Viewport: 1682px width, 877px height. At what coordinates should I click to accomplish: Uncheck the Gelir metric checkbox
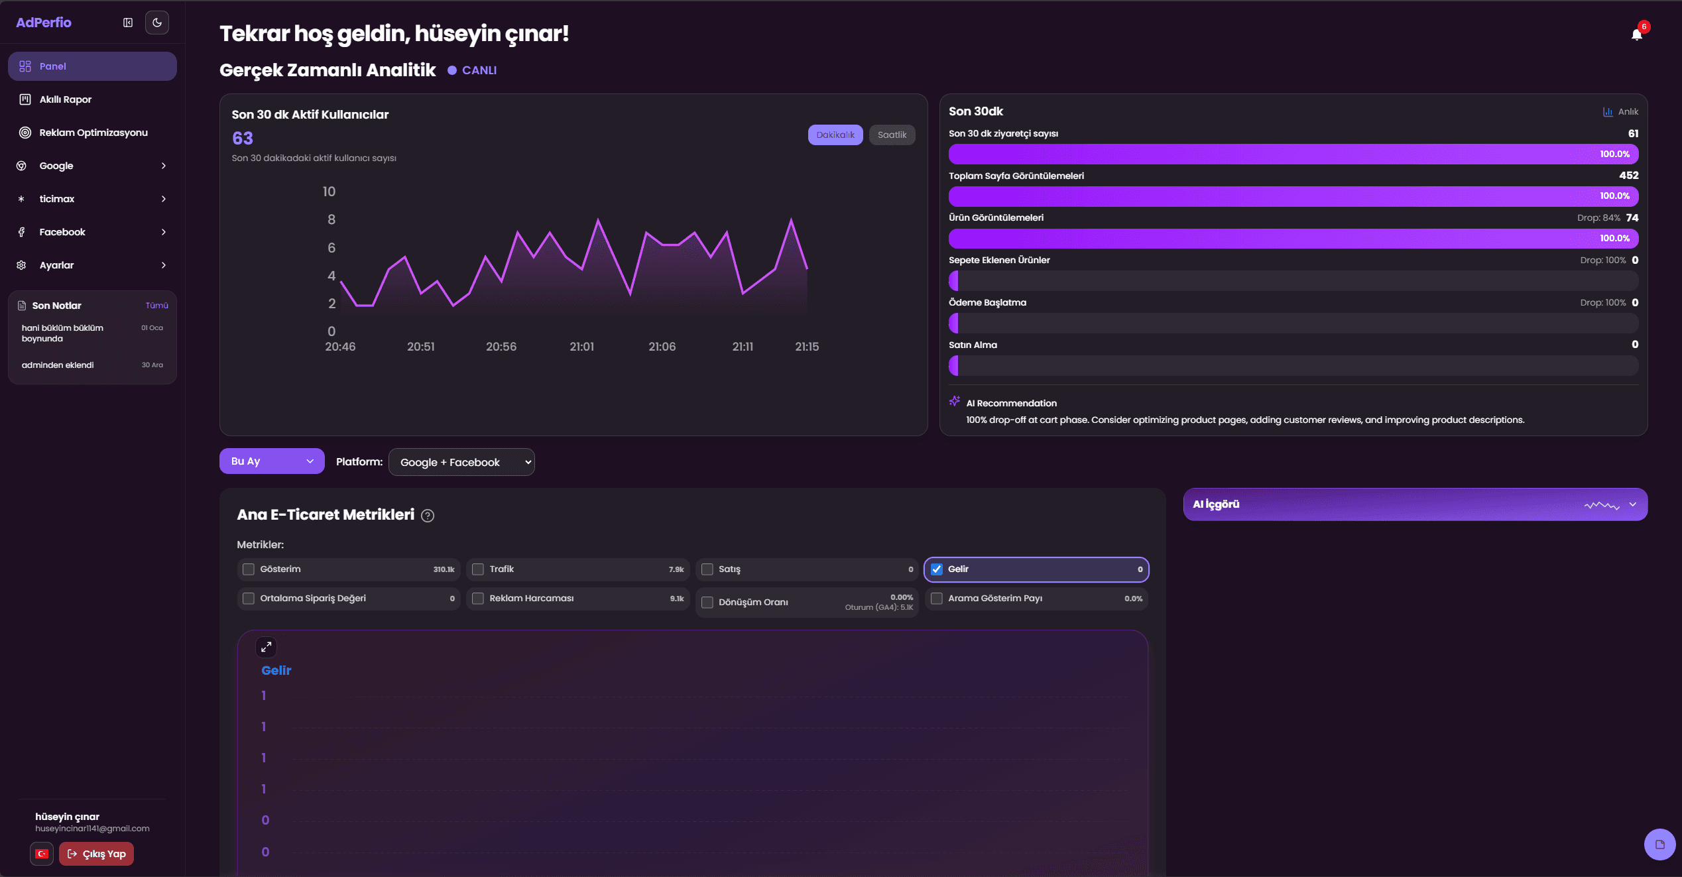point(935,569)
